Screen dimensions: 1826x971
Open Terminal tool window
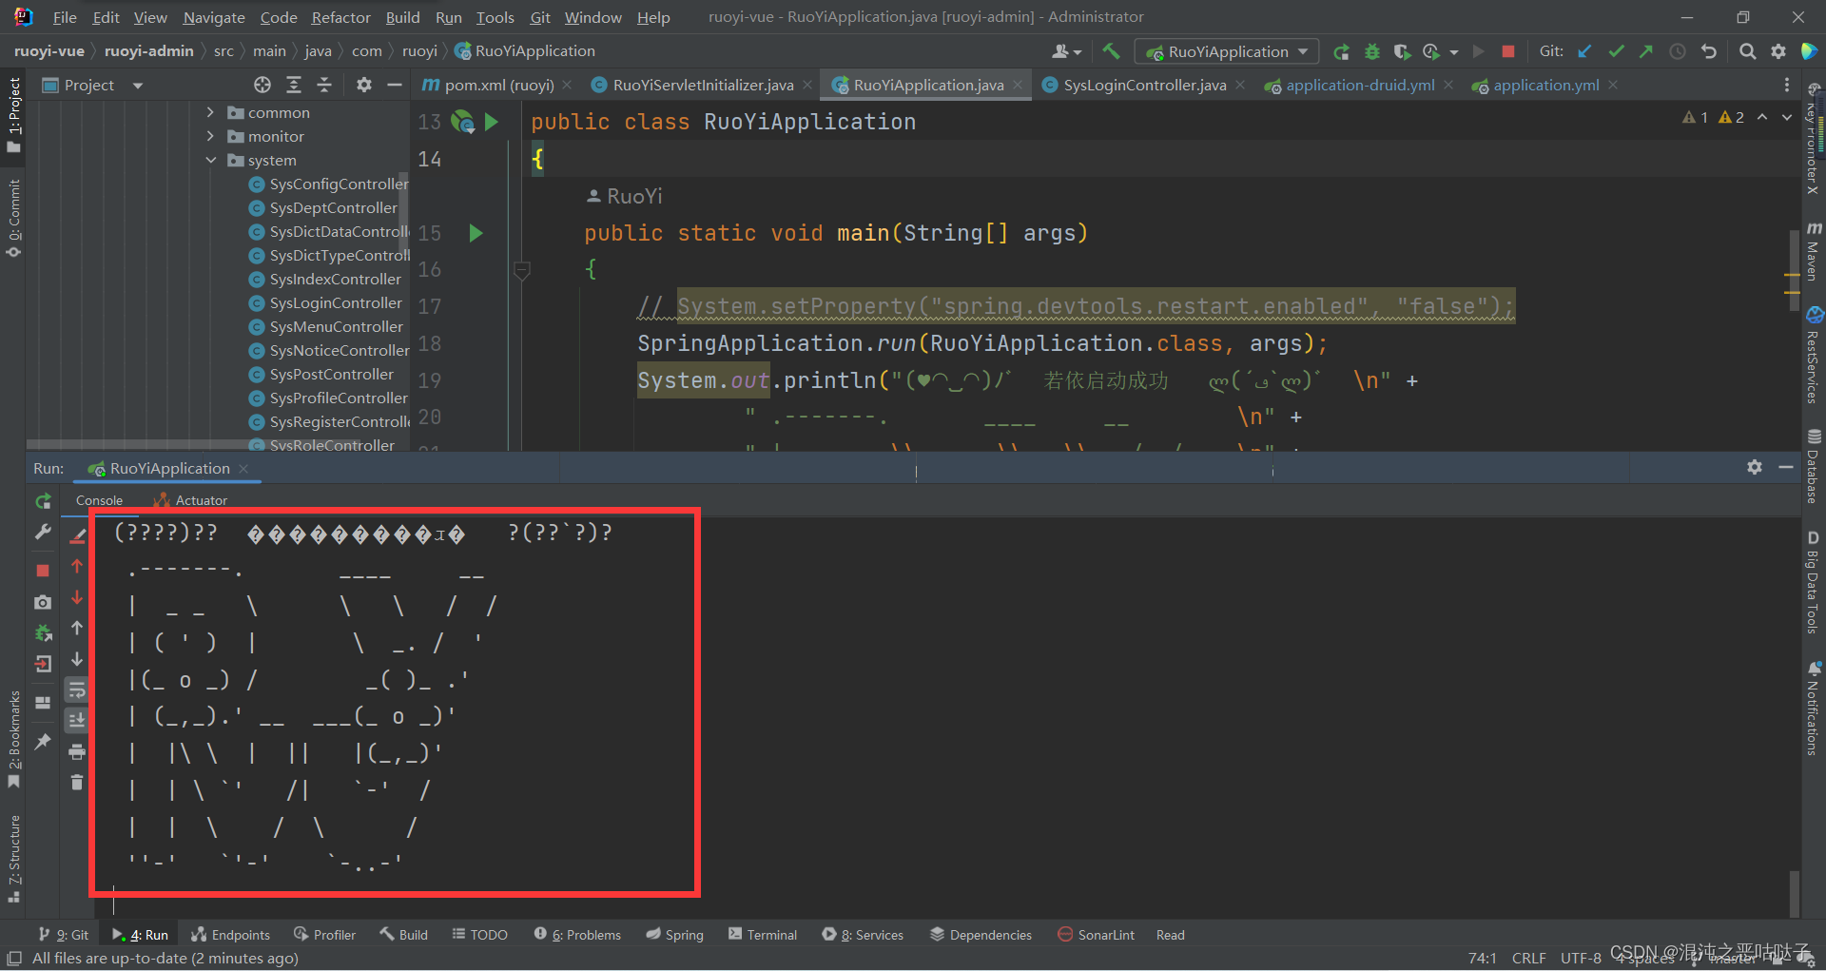point(763,935)
